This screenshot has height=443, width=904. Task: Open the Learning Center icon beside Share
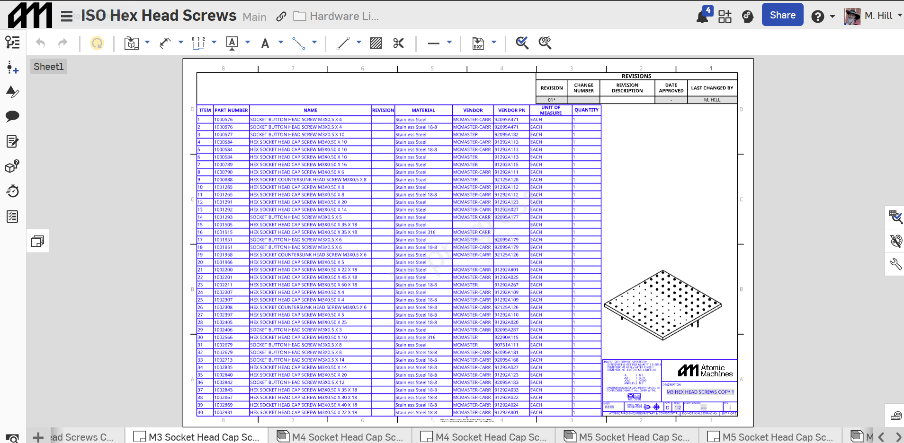pos(748,17)
